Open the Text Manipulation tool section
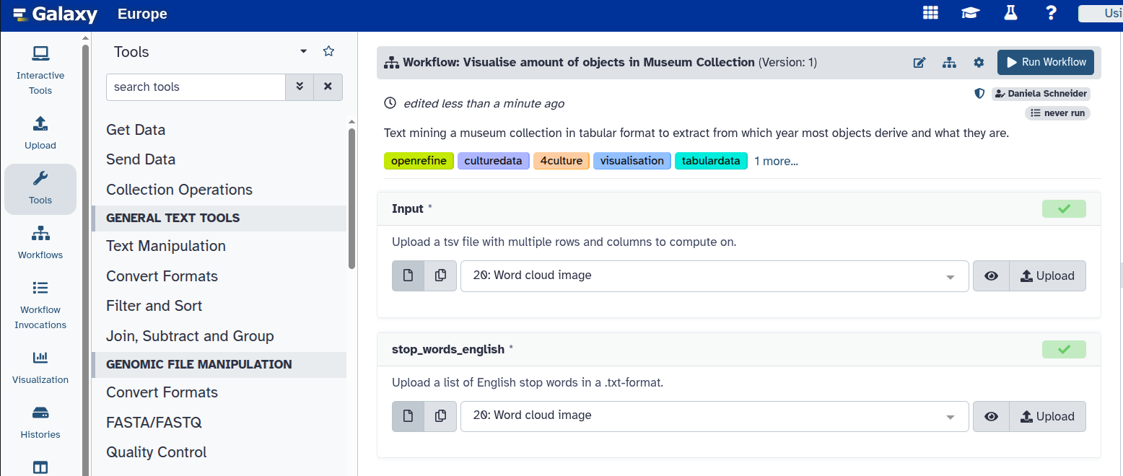This screenshot has height=476, width=1123. (x=166, y=246)
